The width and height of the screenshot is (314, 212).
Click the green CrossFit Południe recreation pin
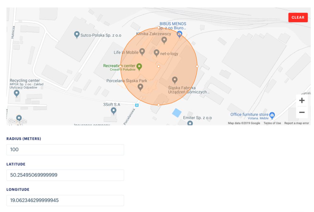click(139, 66)
